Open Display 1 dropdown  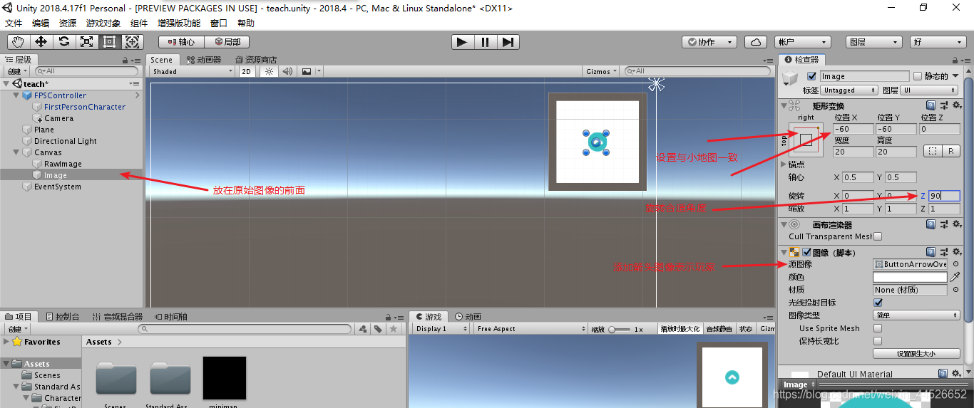point(441,329)
